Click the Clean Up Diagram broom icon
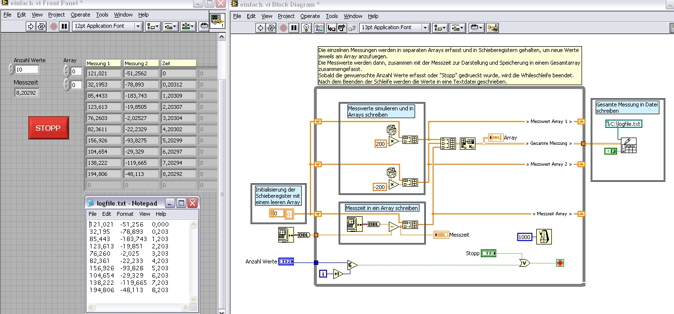Screen dimensions: 674x314 [x=492, y=28]
